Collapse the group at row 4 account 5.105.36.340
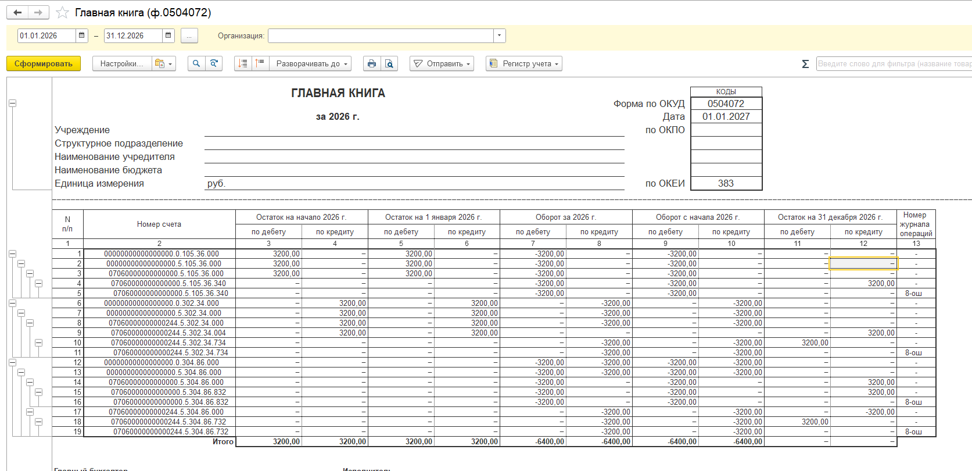 [38, 283]
